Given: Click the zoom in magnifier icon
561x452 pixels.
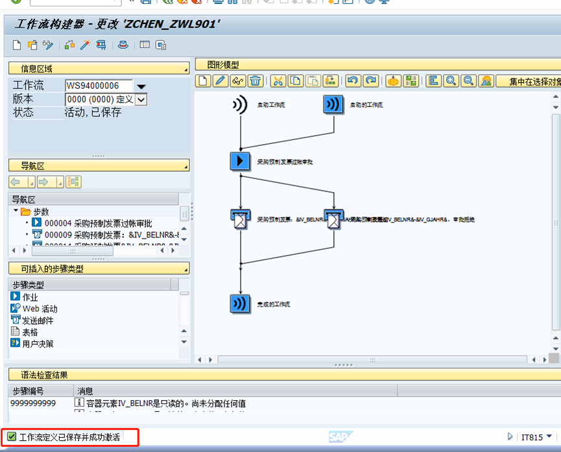Looking at the screenshot, I should (x=451, y=81).
